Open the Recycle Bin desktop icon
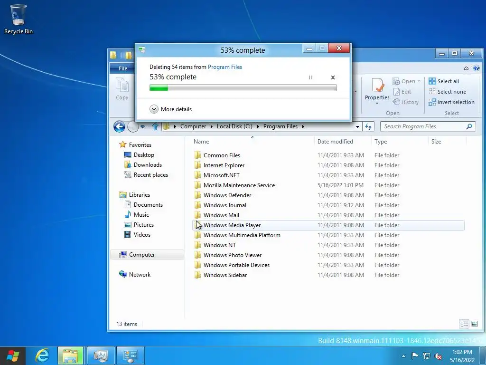 (x=18, y=19)
